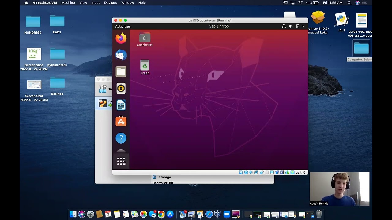Open Firefox in the Ubuntu dock
Viewport: 392px width, 220px height.
pos(121,38)
